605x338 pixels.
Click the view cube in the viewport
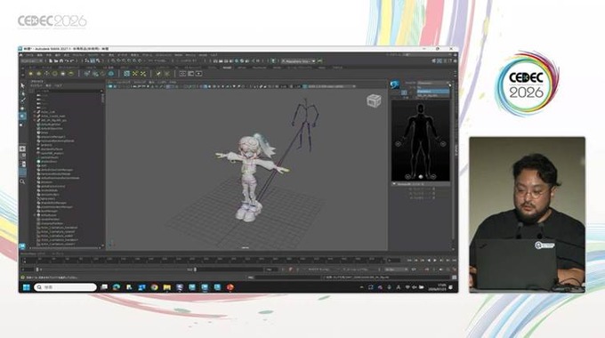click(374, 101)
